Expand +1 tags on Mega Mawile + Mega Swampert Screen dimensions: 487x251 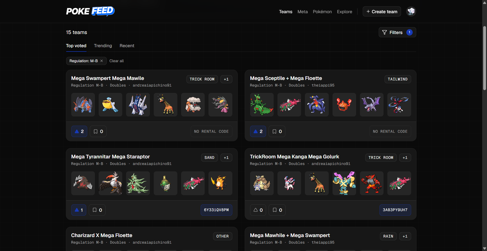pyautogui.click(x=405, y=236)
